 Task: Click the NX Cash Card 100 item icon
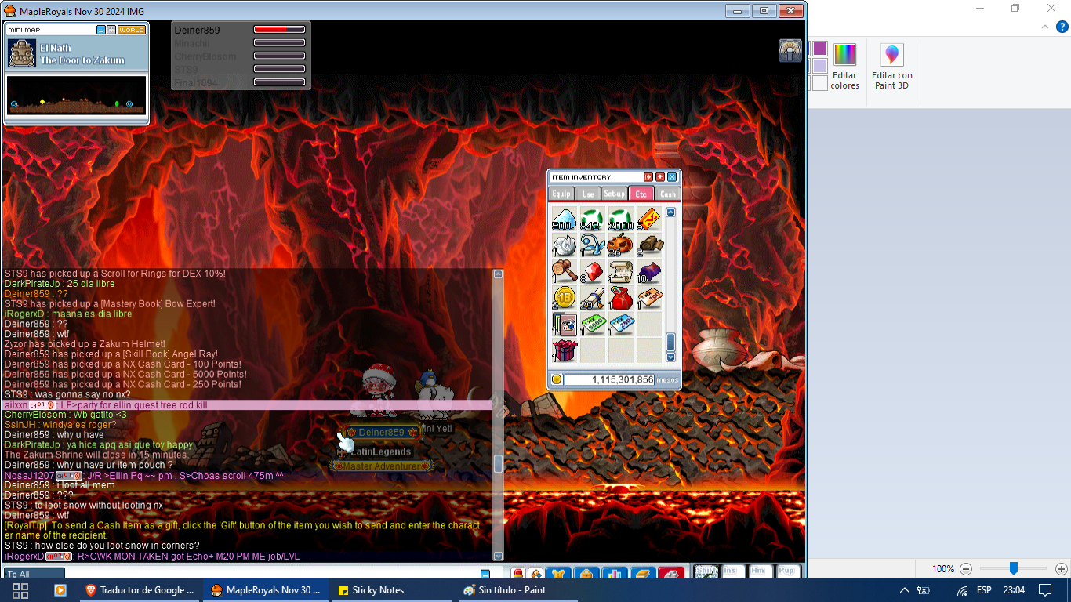coord(651,296)
